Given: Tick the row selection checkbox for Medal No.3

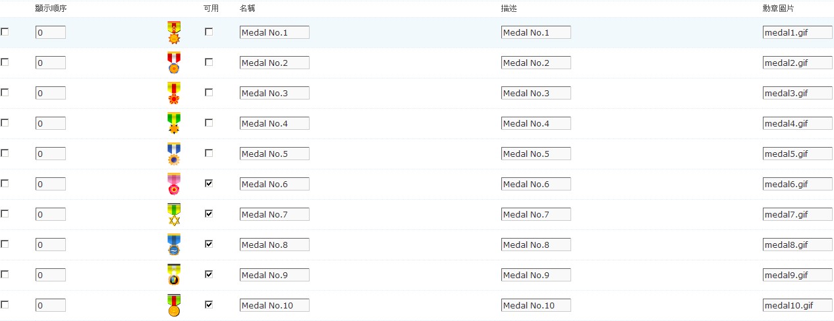Looking at the screenshot, I should [x=5, y=92].
